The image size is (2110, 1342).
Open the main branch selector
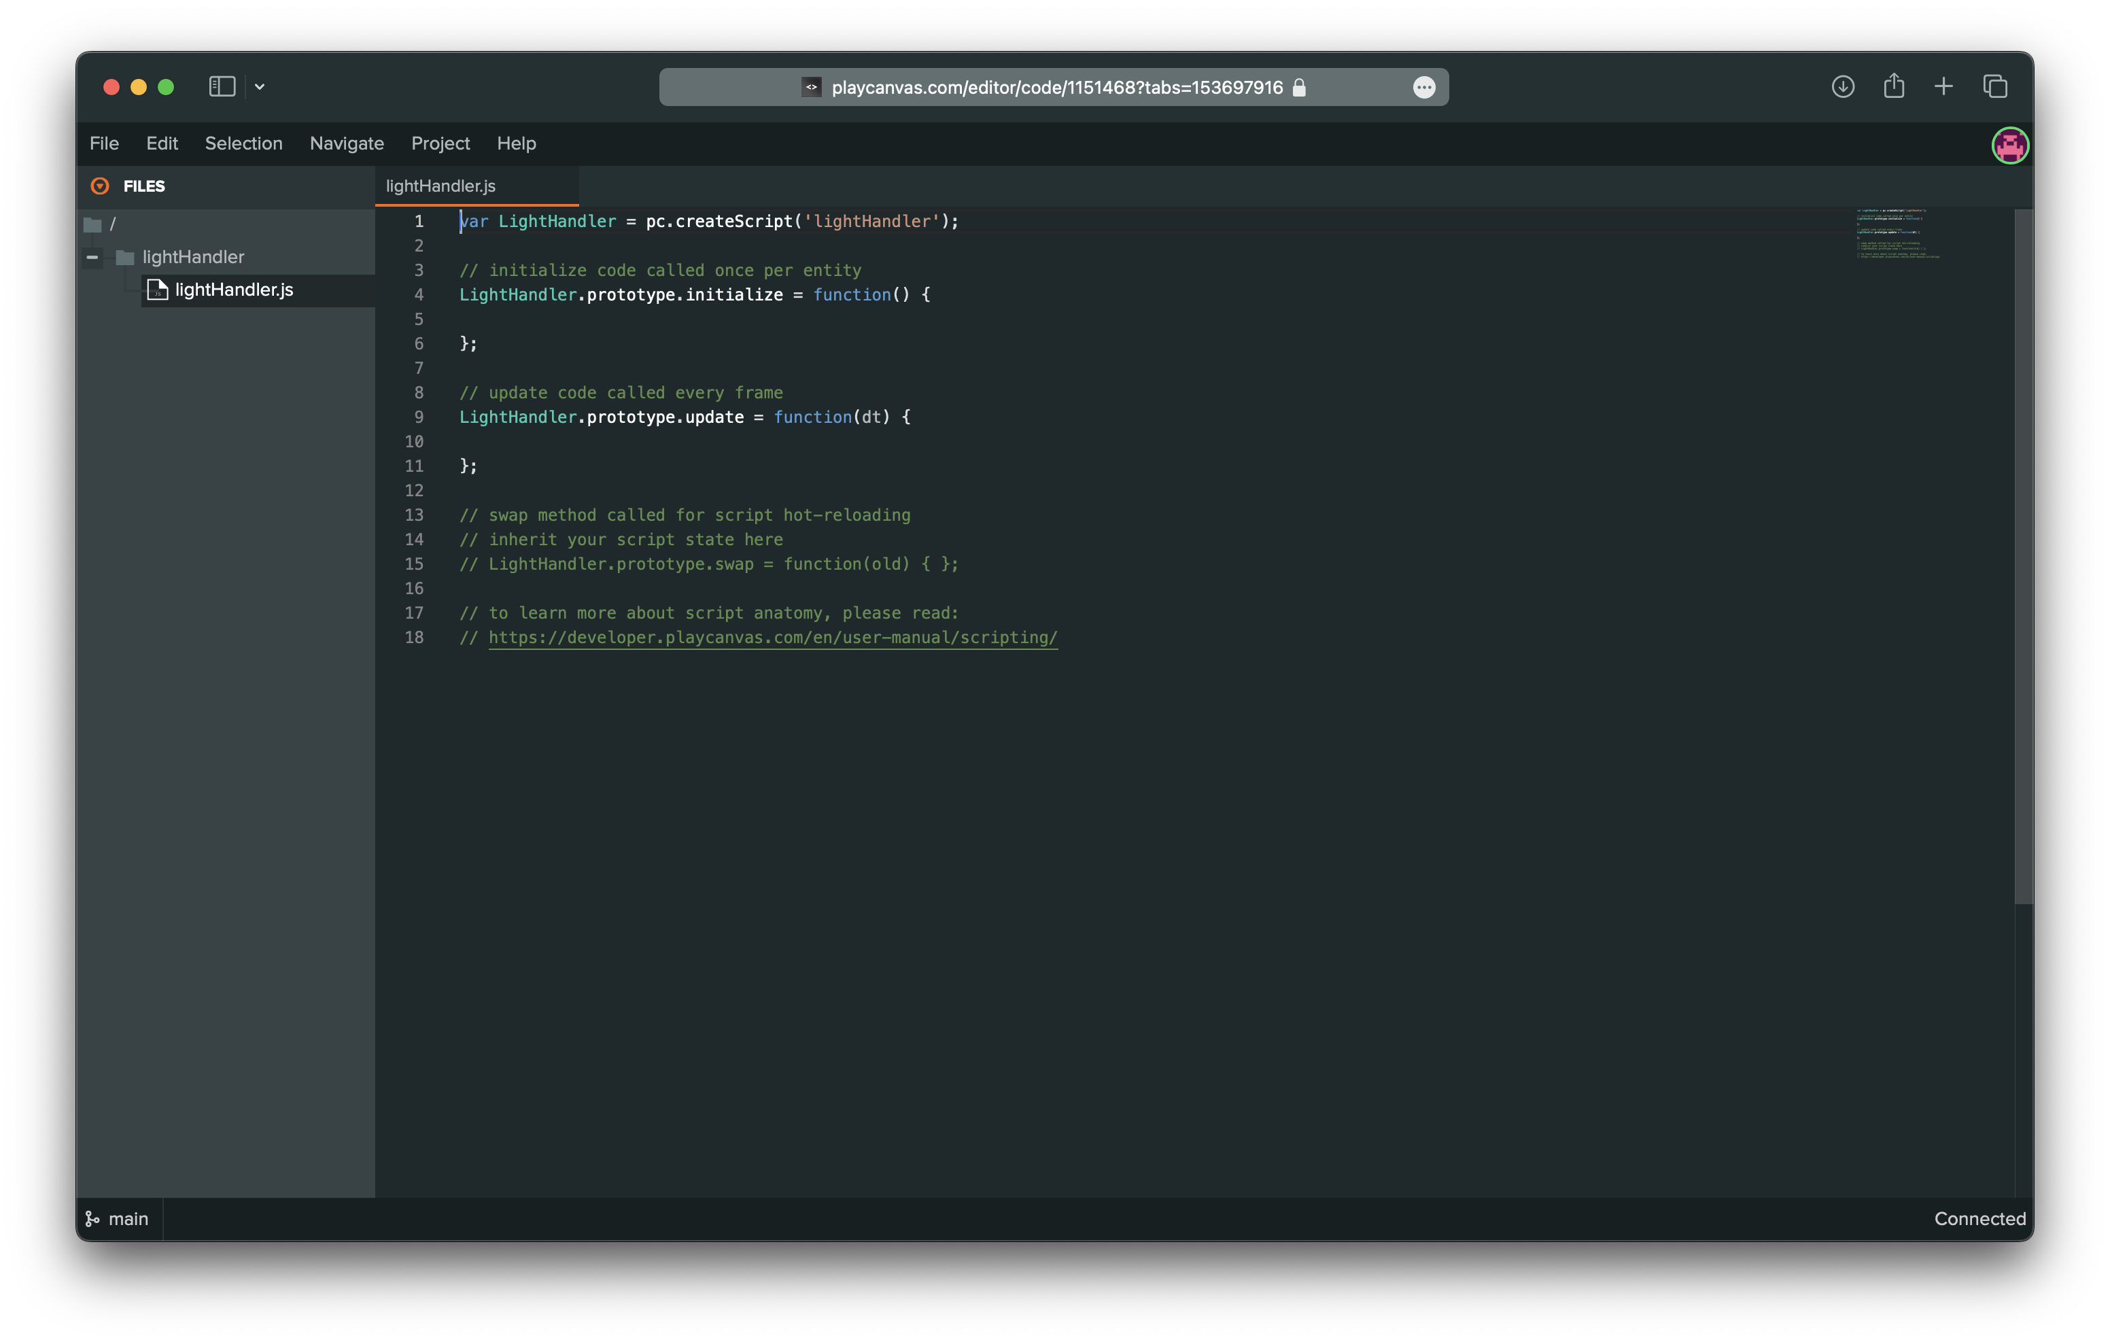pyautogui.click(x=118, y=1218)
